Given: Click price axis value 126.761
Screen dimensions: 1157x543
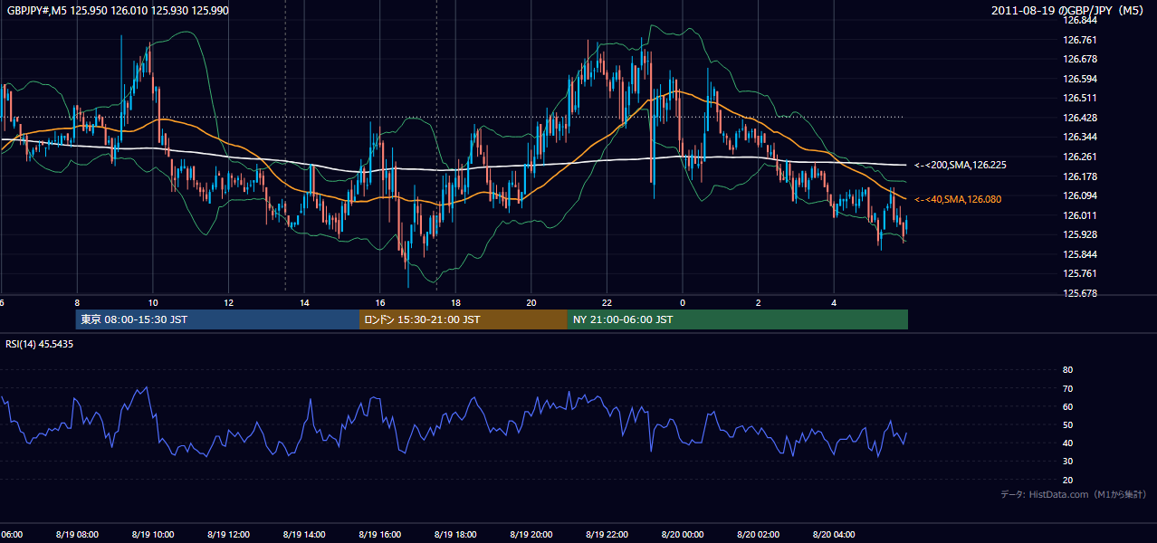Looking at the screenshot, I should pyautogui.click(x=1080, y=40).
